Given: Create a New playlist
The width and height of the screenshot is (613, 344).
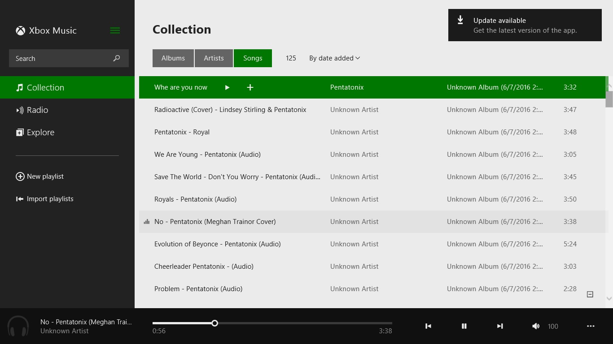Looking at the screenshot, I should click(x=39, y=176).
